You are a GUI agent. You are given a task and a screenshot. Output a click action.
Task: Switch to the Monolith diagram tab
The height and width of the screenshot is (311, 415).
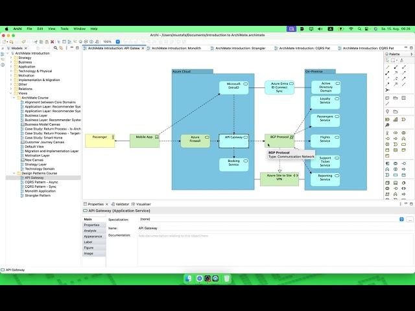pyautogui.click(x=176, y=48)
